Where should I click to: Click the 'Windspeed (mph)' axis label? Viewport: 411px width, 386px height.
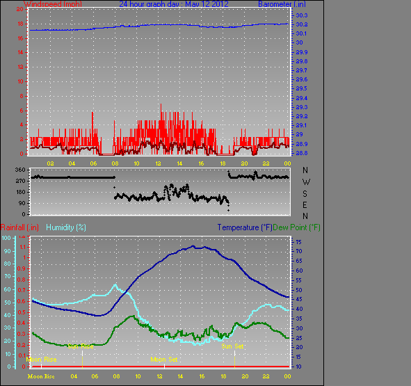point(53,4)
